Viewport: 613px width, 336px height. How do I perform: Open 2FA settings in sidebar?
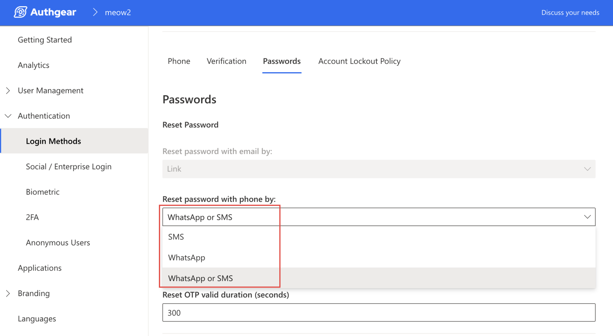click(x=32, y=217)
